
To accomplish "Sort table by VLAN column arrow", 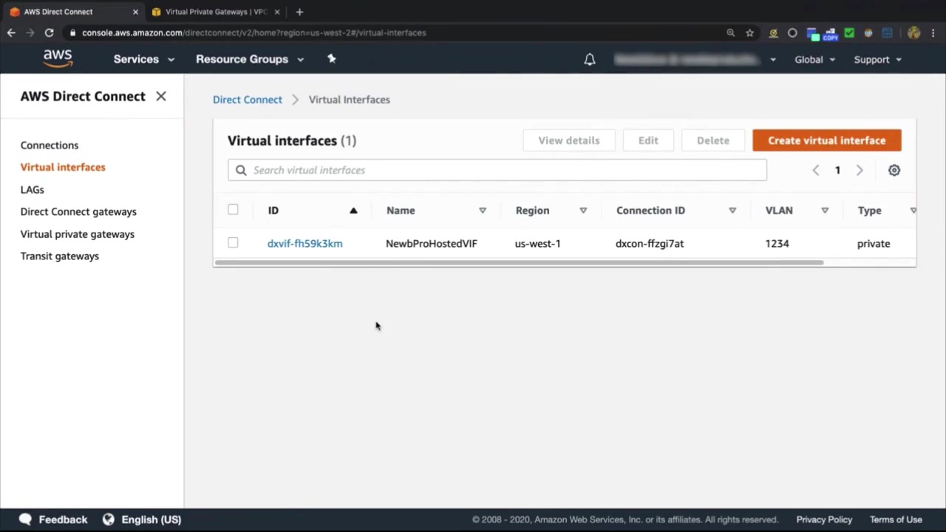I will click(x=825, y=211).
